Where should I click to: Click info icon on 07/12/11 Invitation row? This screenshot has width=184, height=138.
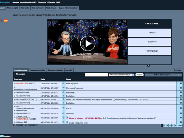click(63, 103)
